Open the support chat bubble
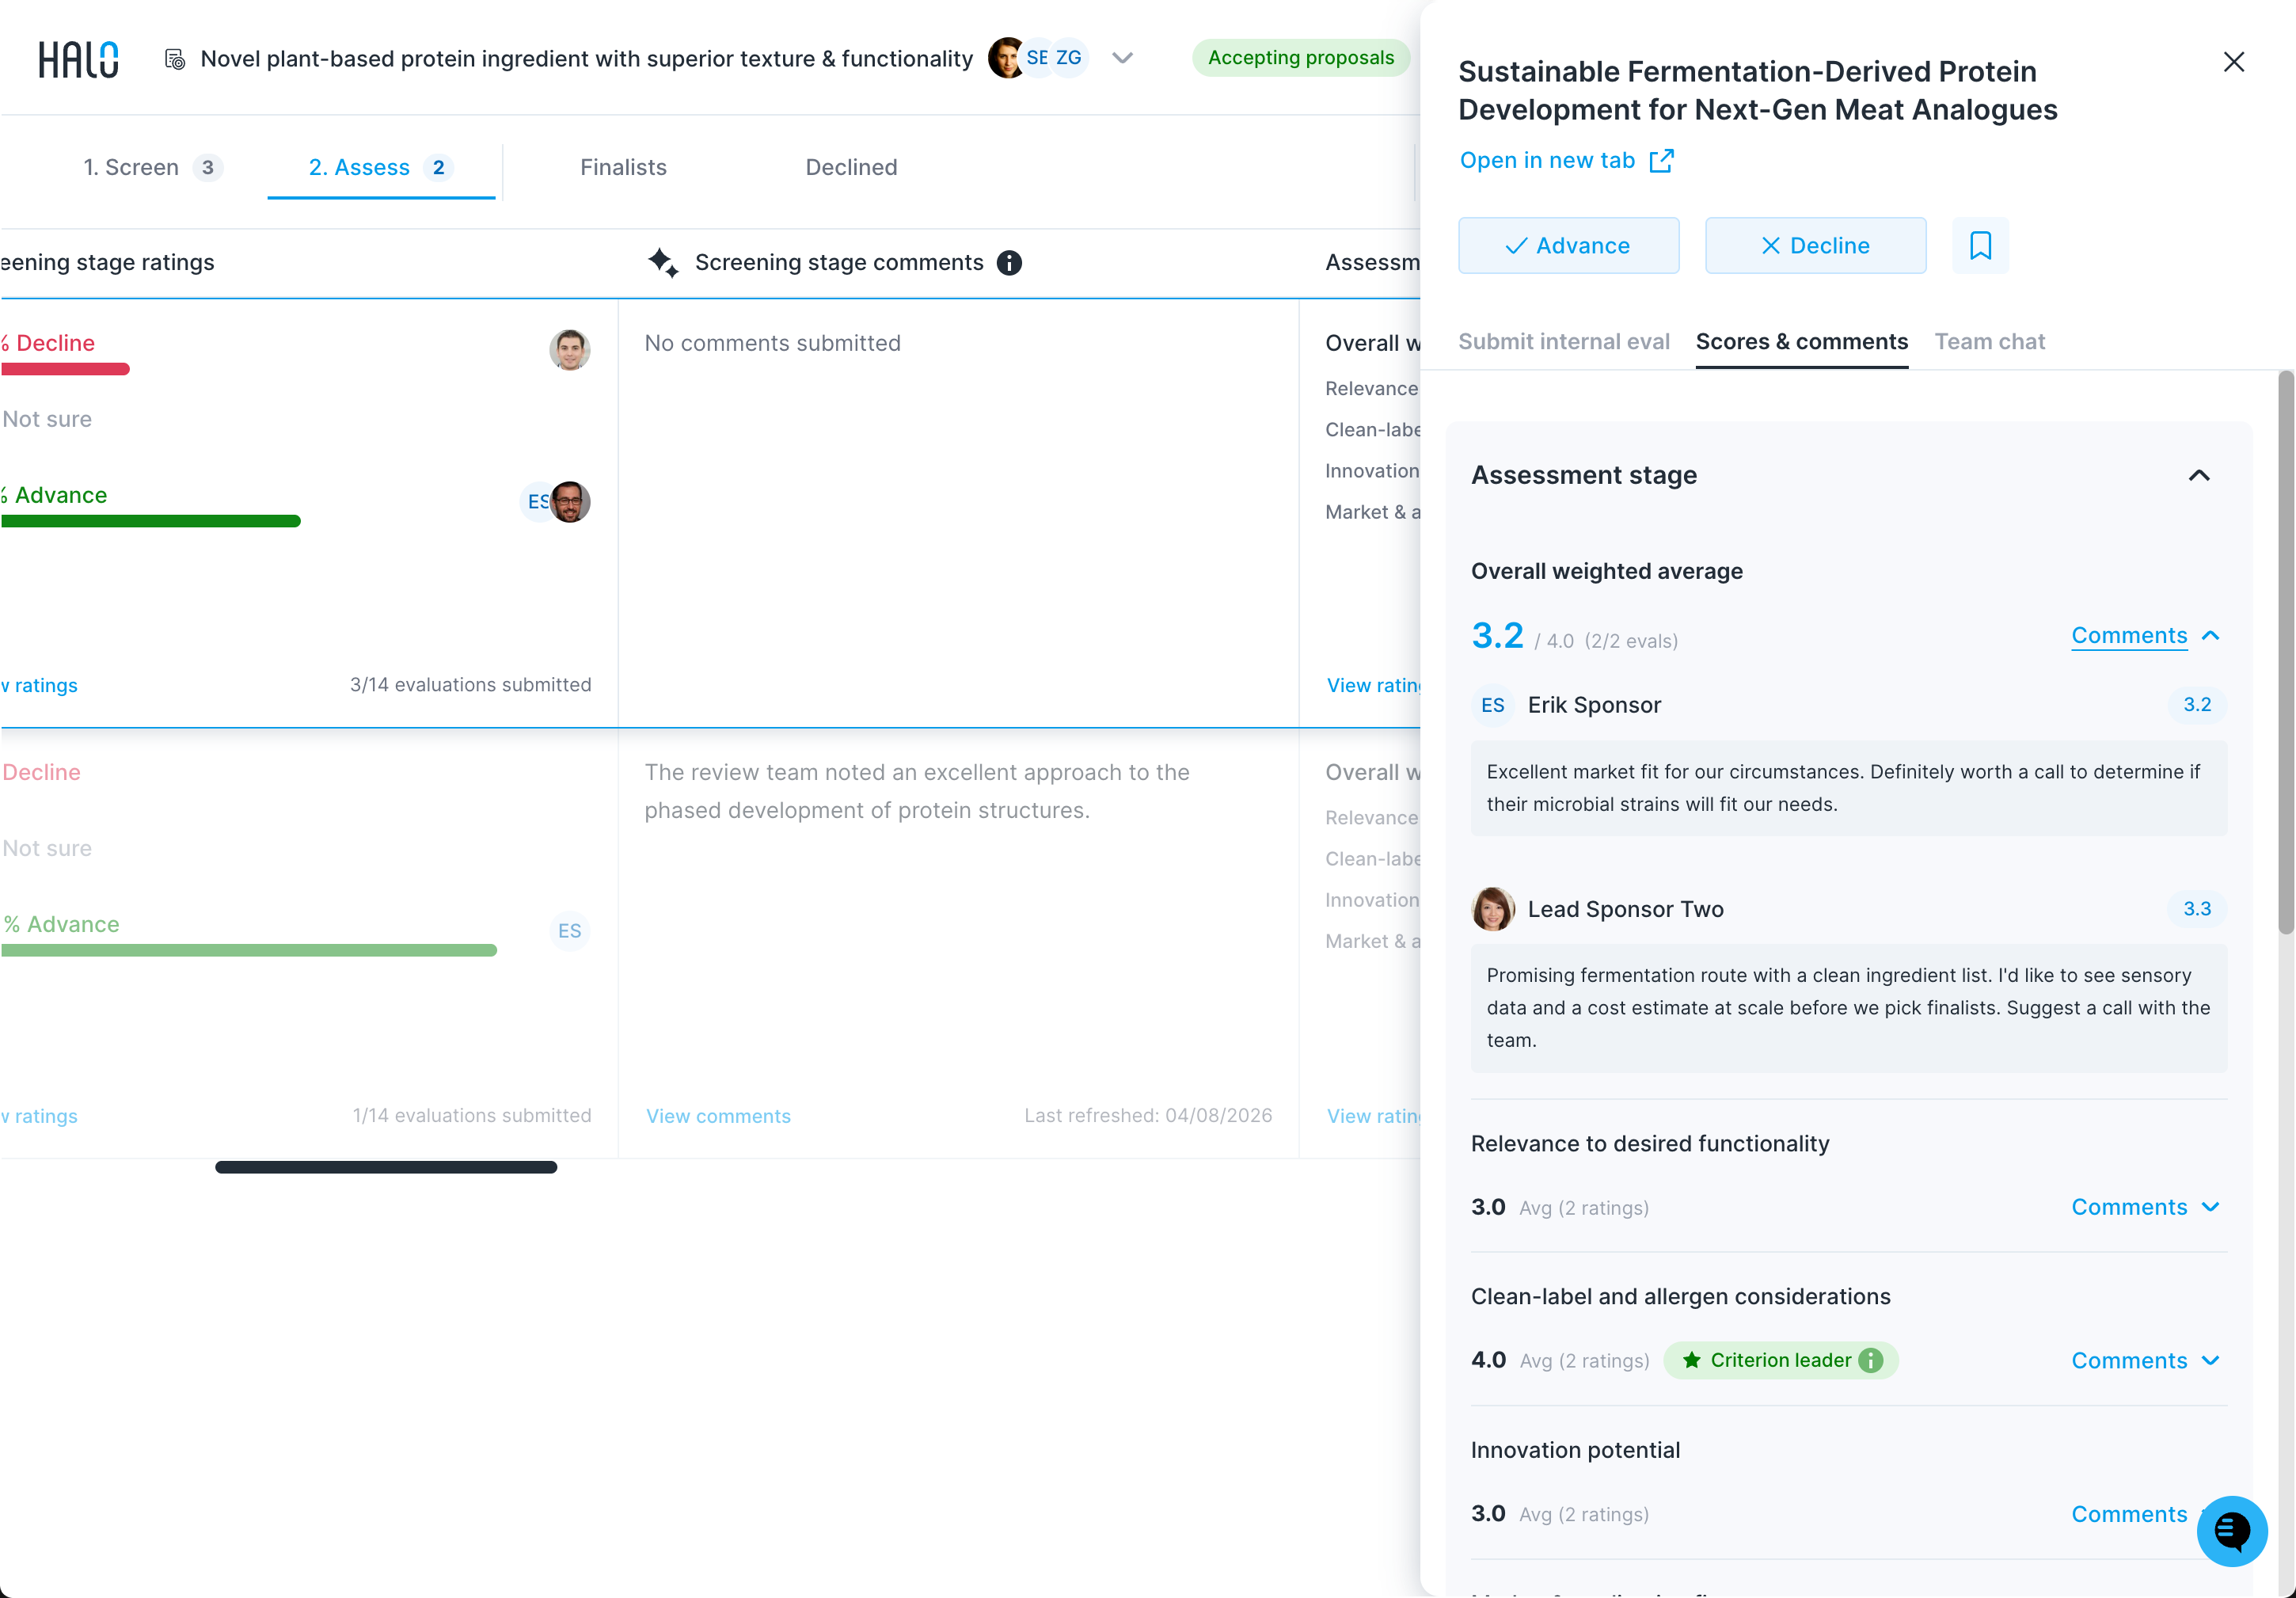This screenshot has width=2296, height=1598. (x=2231, y=1530)
